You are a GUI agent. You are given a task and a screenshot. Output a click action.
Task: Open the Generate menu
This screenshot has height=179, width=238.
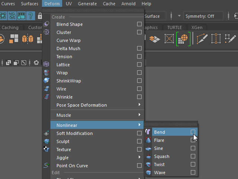click(87, 4)
